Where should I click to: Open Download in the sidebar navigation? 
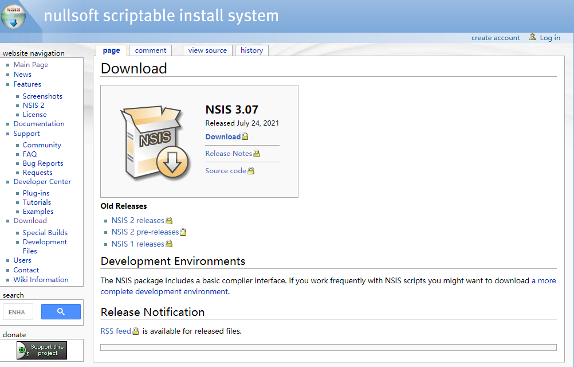coord(30,221)
